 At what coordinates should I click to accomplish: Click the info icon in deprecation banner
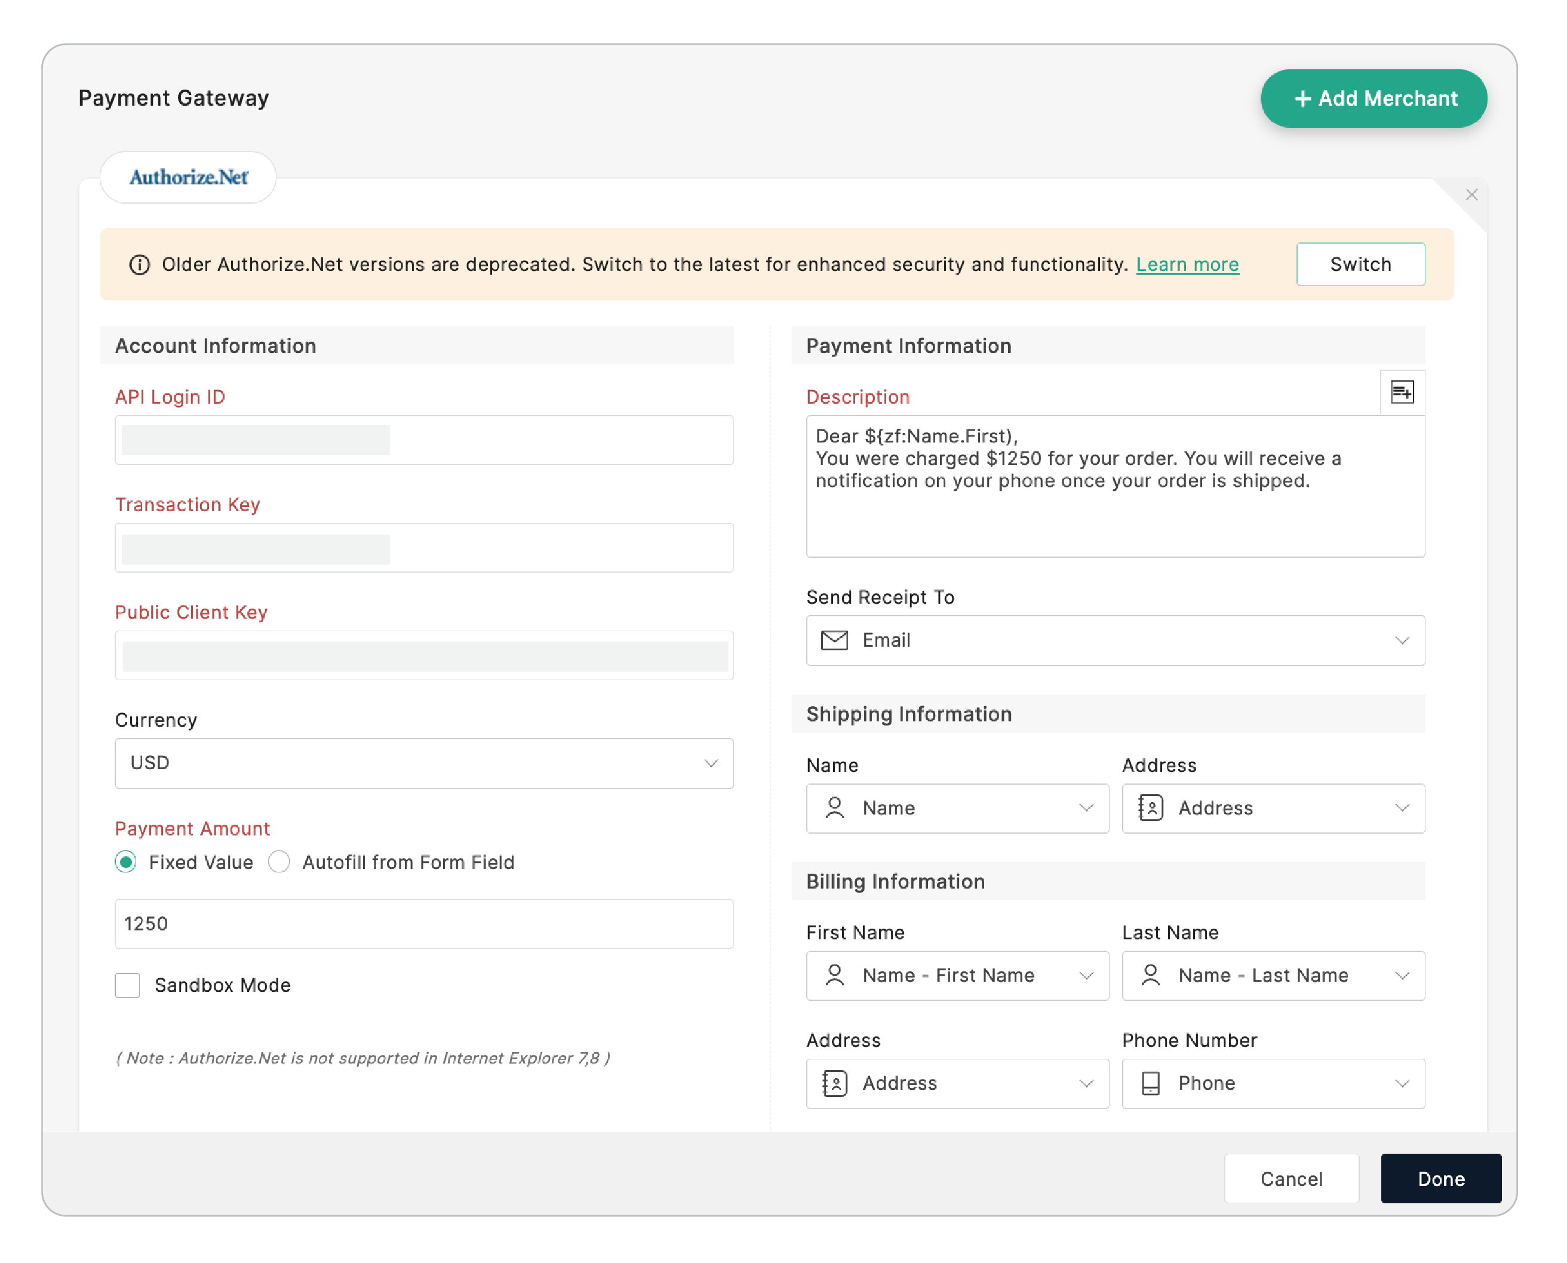(139, 265)
